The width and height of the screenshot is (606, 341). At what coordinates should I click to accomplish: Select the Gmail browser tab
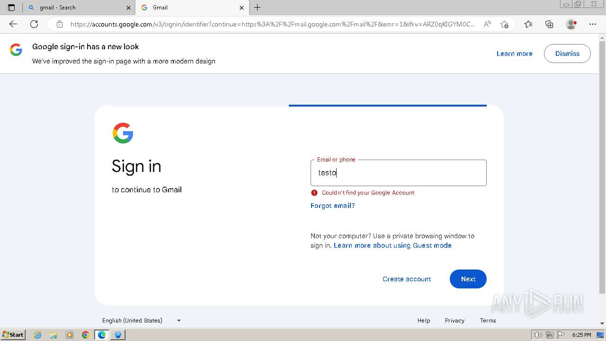(x=192, y=8)
